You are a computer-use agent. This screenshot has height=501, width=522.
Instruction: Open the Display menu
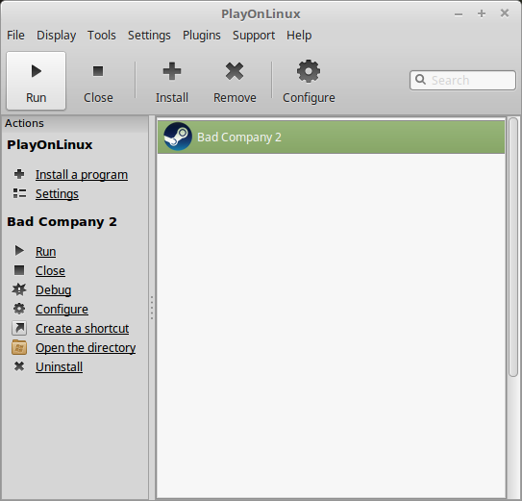pos(57,35)
